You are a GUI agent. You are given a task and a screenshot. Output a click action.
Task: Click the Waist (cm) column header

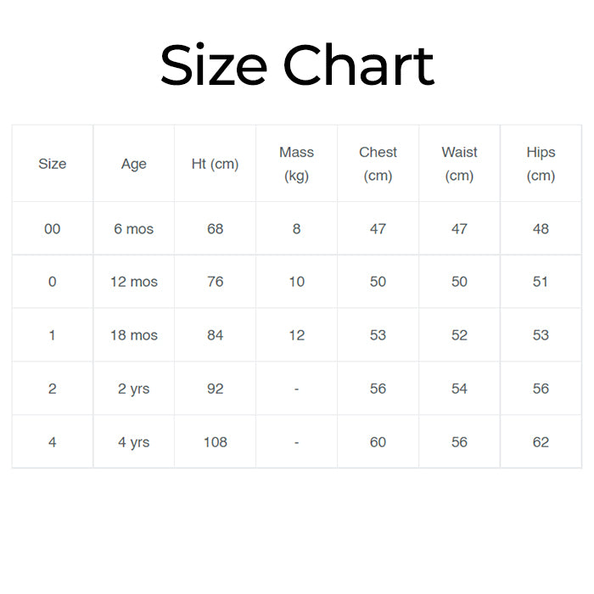459,164
